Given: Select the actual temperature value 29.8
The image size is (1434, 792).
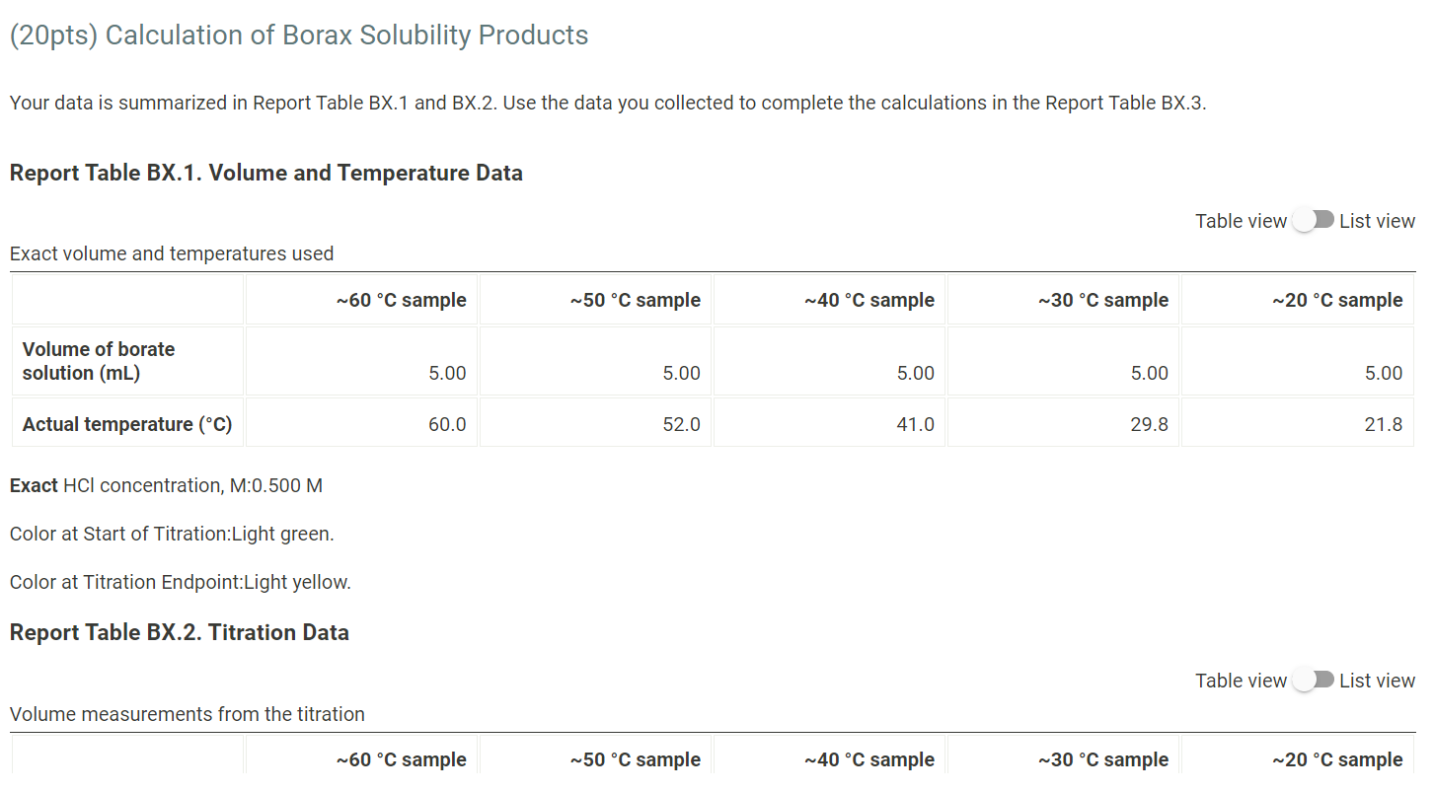Looking at the screenshot, I should 1153,423.
